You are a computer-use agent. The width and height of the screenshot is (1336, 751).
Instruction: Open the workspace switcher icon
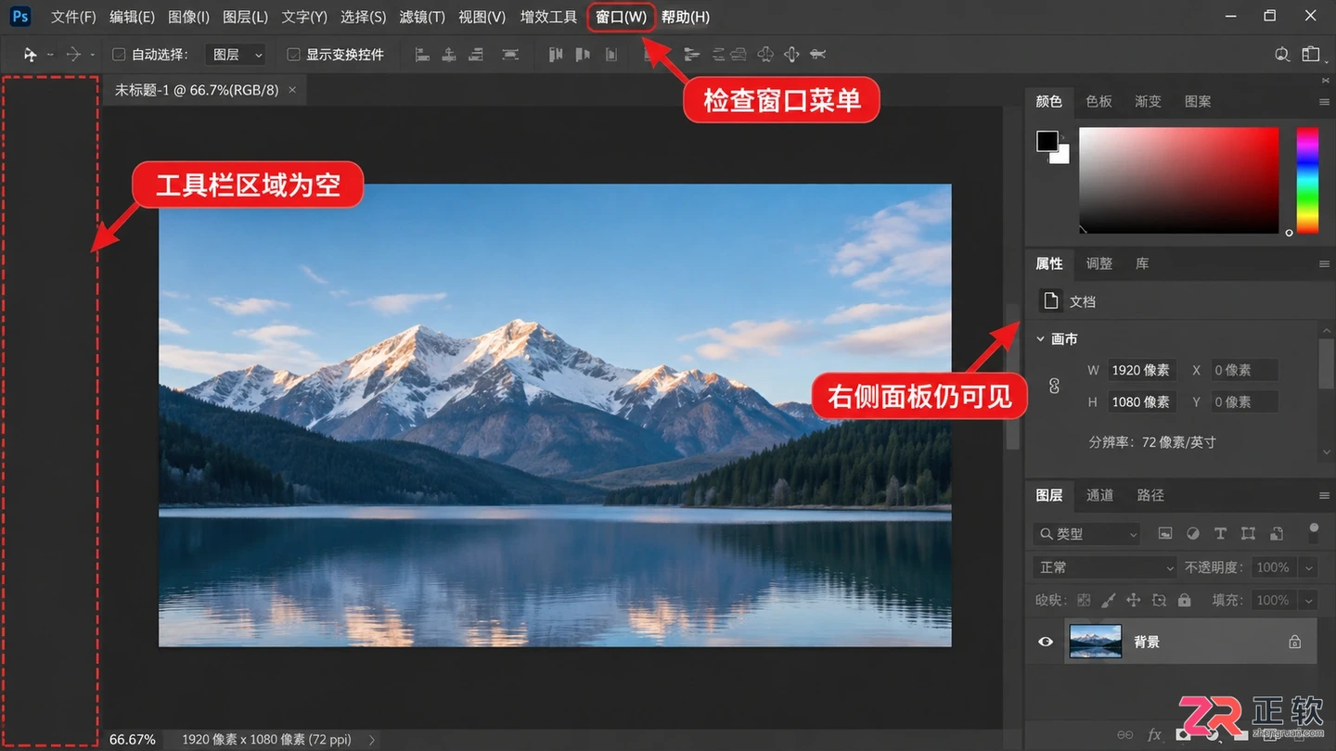pos(1310,55)
